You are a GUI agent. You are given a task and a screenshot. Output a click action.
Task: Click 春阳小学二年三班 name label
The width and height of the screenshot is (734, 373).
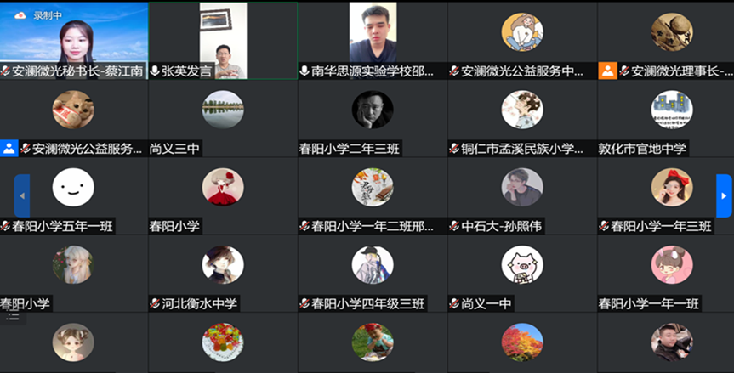coord(350,149)
